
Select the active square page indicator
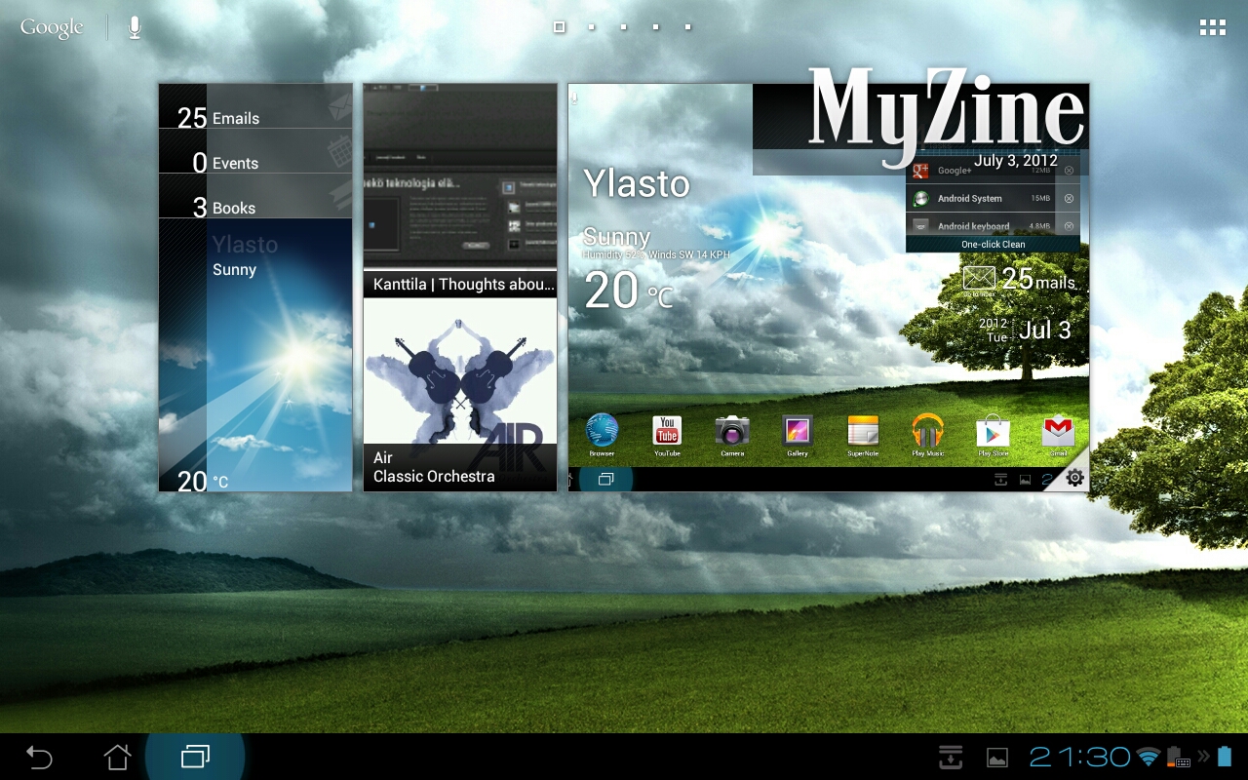click(560, 27)
